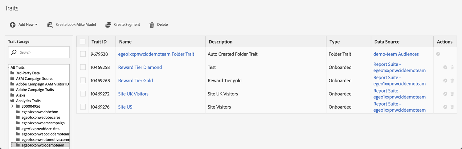Toggle the select-all checkbox in table header
This screenshot has width=462, height=149.
coord(83,42)
